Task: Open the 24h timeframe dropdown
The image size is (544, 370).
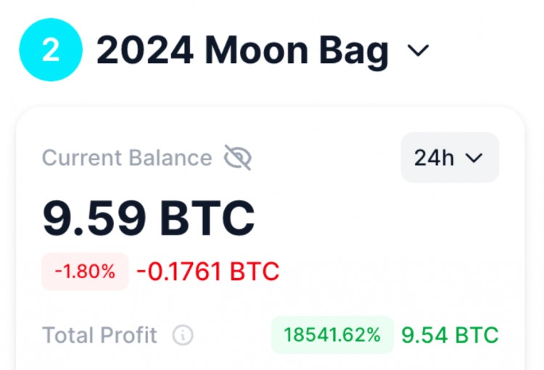Action: [x=450, y=158]
